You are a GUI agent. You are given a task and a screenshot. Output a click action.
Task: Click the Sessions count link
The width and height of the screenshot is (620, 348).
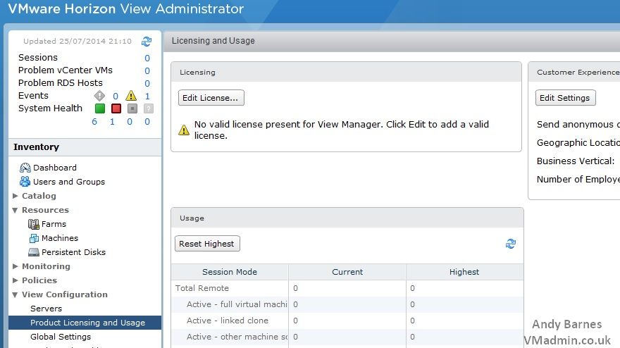click(147, 58)
